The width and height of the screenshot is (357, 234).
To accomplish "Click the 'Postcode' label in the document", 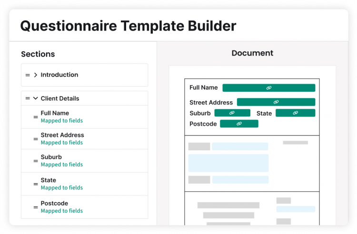I will [203, 124].
